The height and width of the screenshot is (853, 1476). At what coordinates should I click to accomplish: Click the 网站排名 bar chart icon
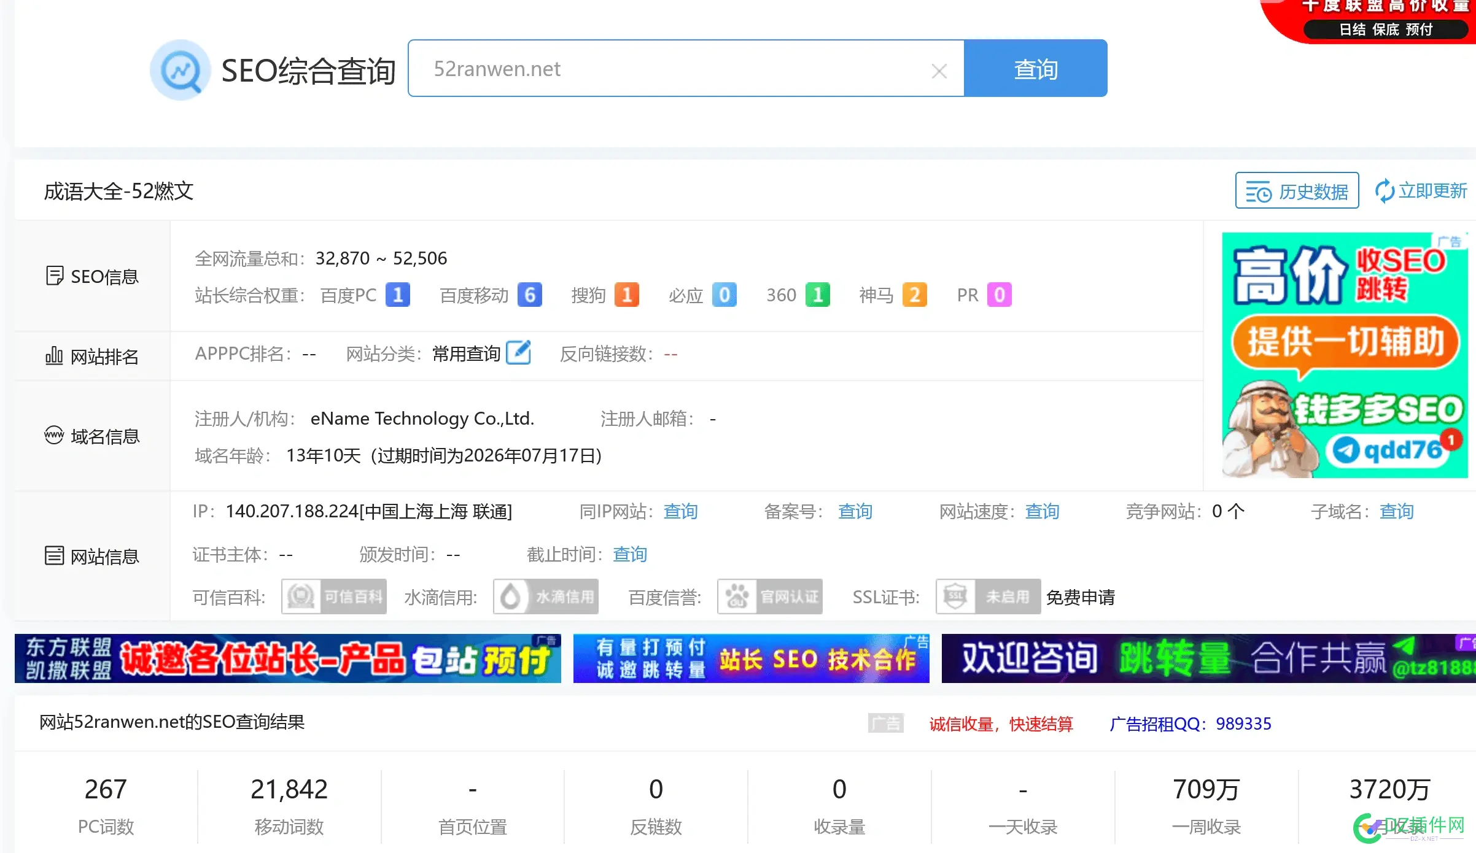point(55,355)
